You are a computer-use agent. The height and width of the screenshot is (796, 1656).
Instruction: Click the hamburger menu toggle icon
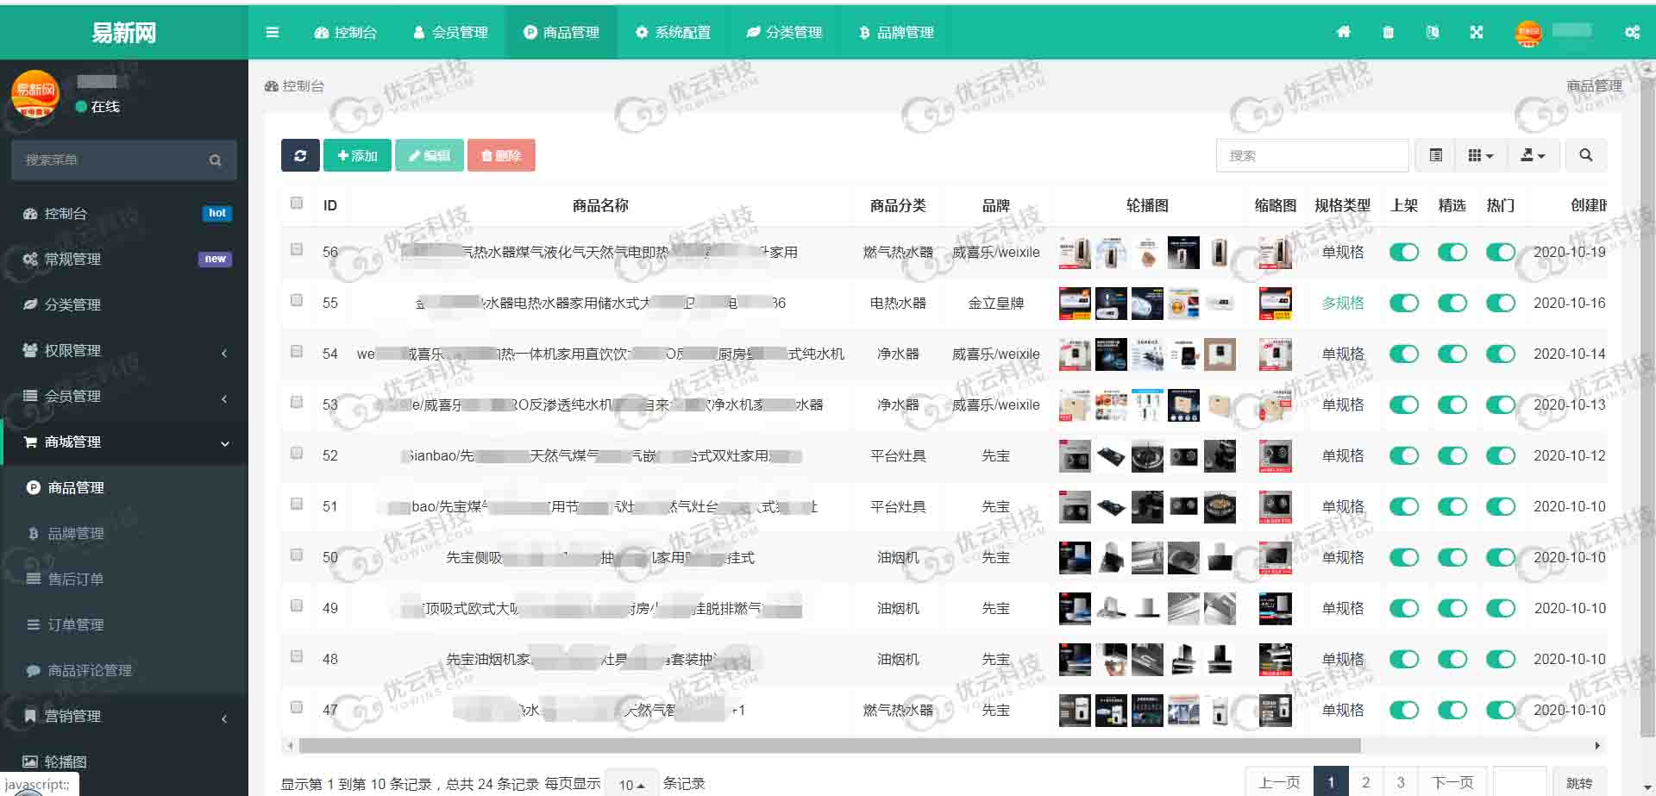point(273,32)
